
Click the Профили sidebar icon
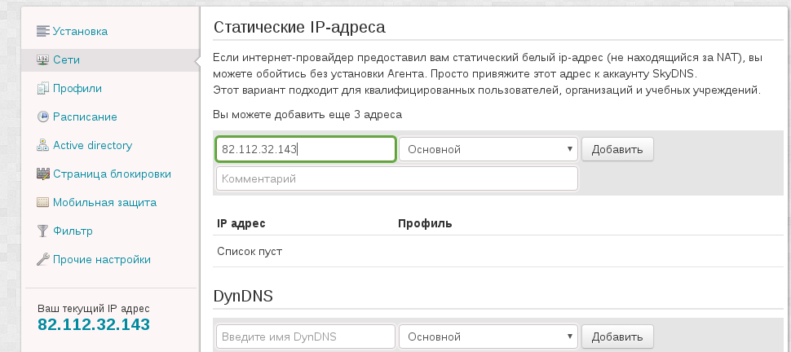pyautogui.click(x=43, y=88)
